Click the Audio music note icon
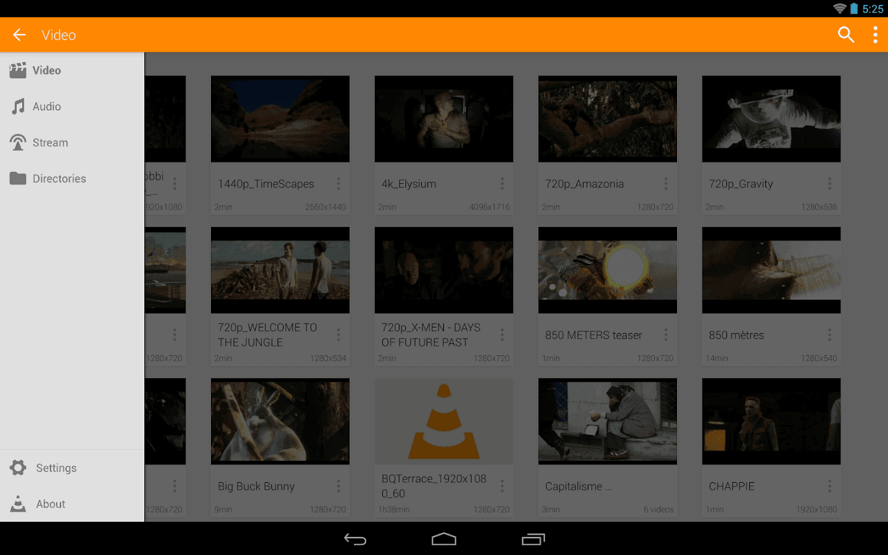This screenshot has height=555, width=888. (x=18, y=106)
